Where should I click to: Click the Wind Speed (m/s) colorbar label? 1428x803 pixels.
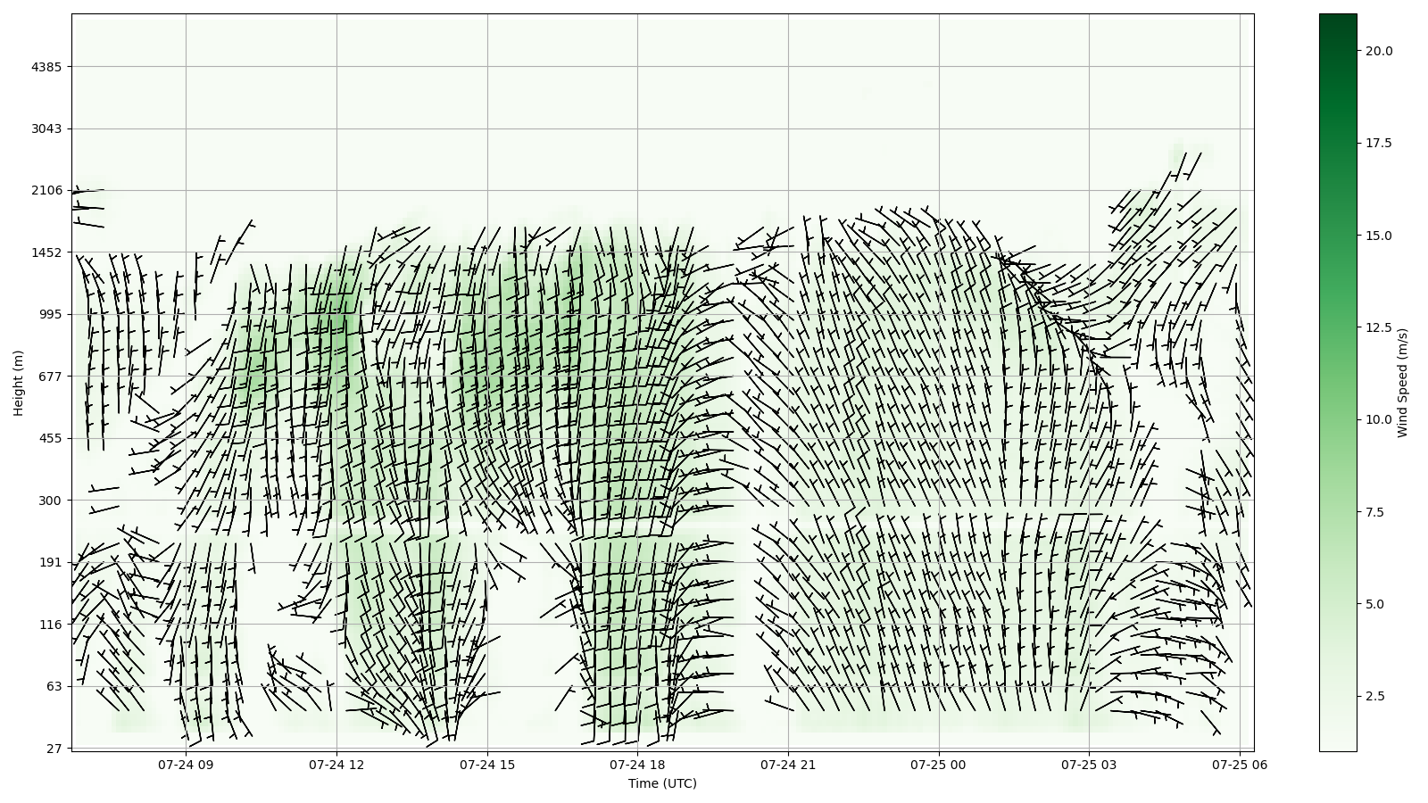pyautogui.click(x=1402, y=383)
